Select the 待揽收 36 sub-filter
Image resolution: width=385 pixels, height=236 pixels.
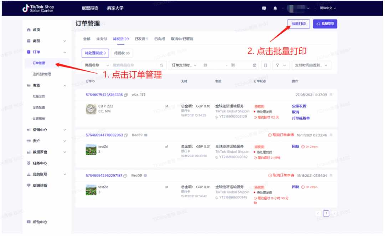click(x=122, y=53)
